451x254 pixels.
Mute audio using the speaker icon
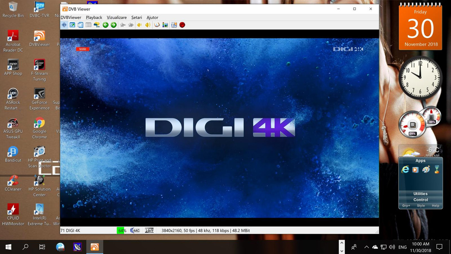click(139, 25)
